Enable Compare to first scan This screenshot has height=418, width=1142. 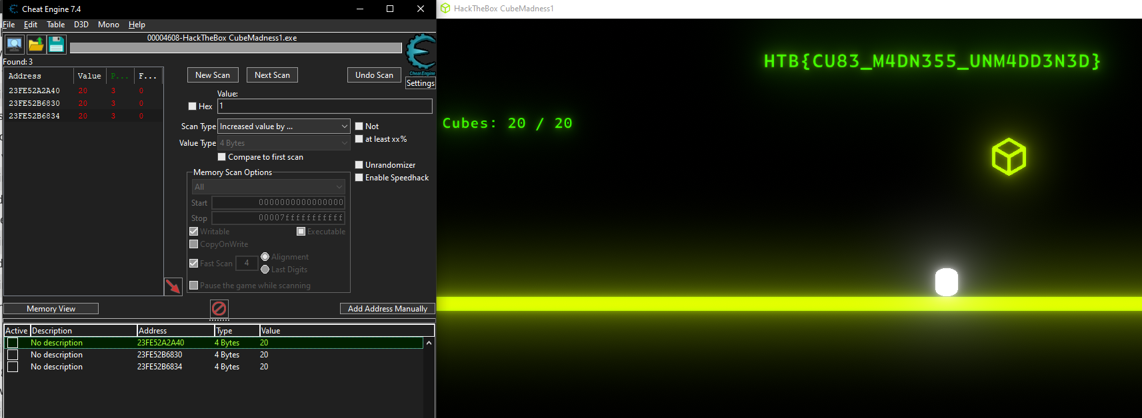pos(222,157)
